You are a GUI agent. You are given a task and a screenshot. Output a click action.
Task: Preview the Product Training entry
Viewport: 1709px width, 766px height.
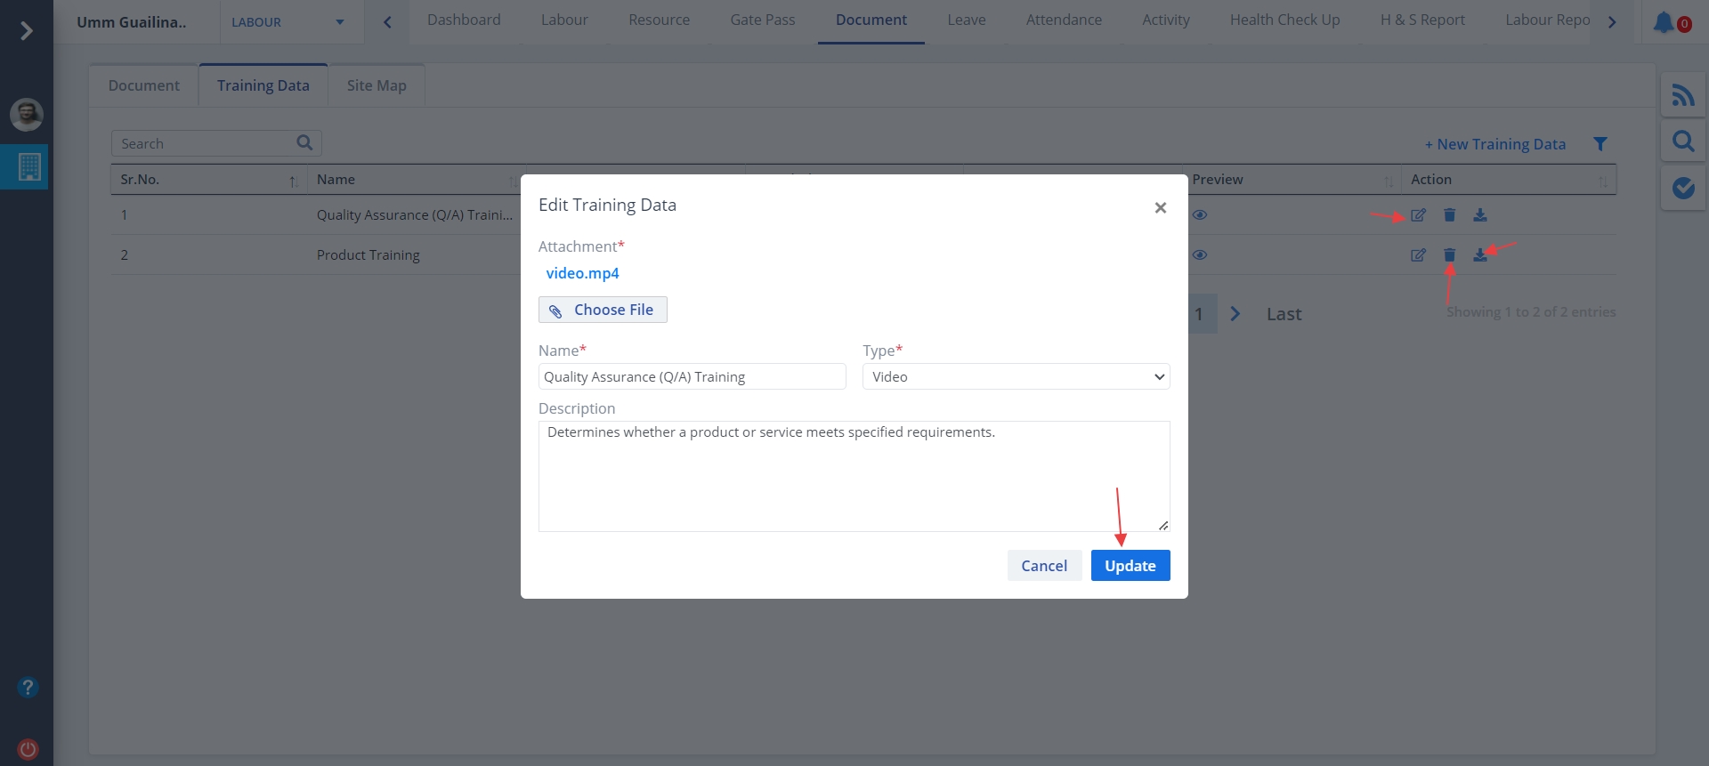coord(1200,255)
